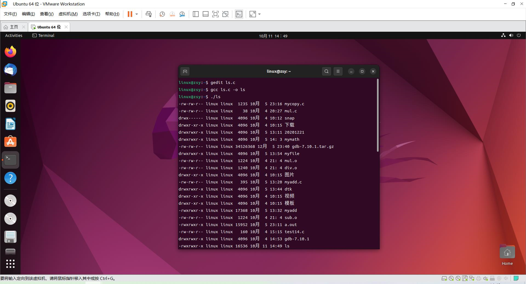Toggle the thumbnail bar layout icon
Viewport: 526px width, 284px height.
205,14
